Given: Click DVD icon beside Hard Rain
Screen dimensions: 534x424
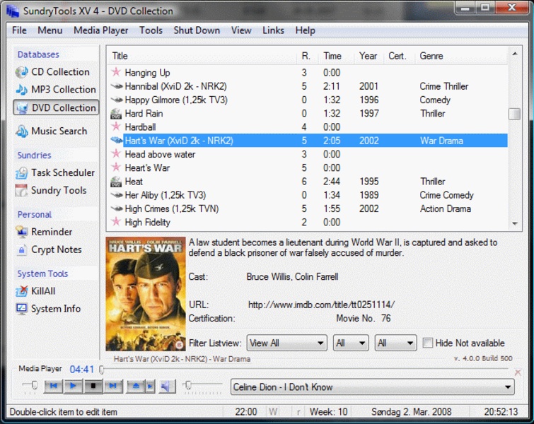Looking at the screenshot, I should [x=116, y=113].
